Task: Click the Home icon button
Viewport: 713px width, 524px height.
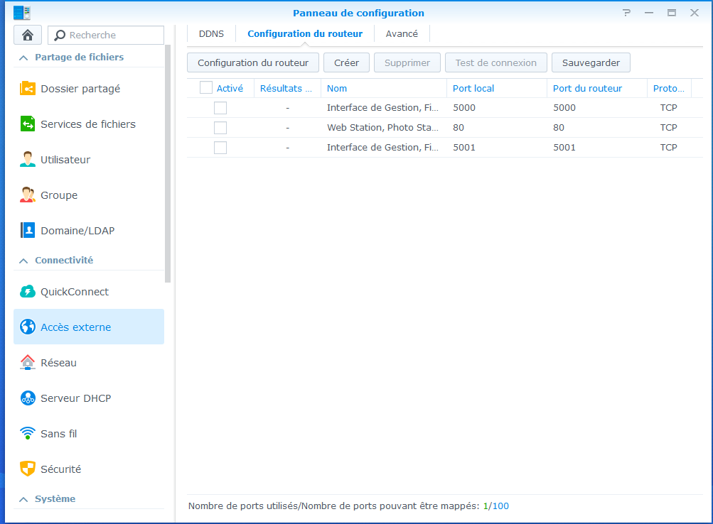Action: 28,35
